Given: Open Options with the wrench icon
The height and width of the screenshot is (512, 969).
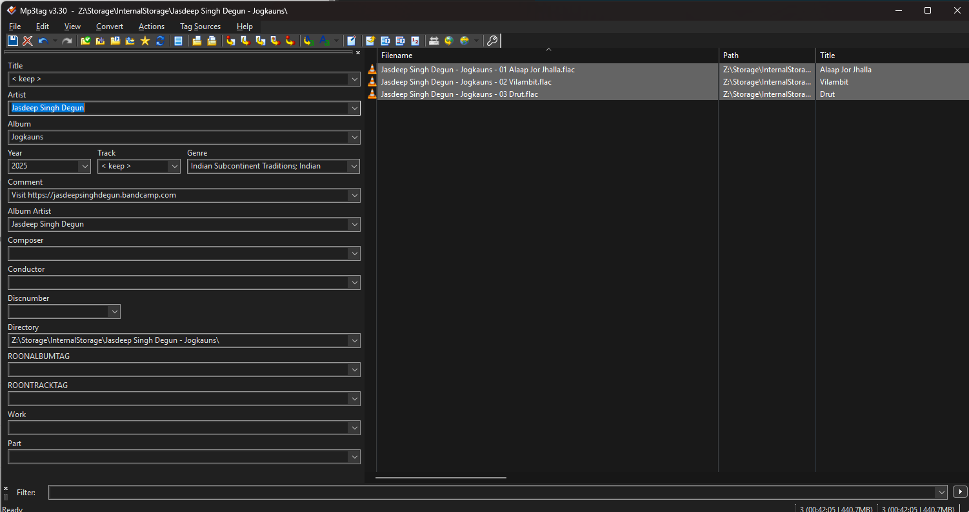Looking at the screenshot, I should click(492, 41).
